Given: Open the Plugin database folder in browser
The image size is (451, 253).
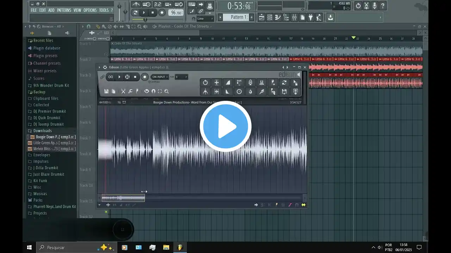Looking at the screenshot, I should point(47,48).
